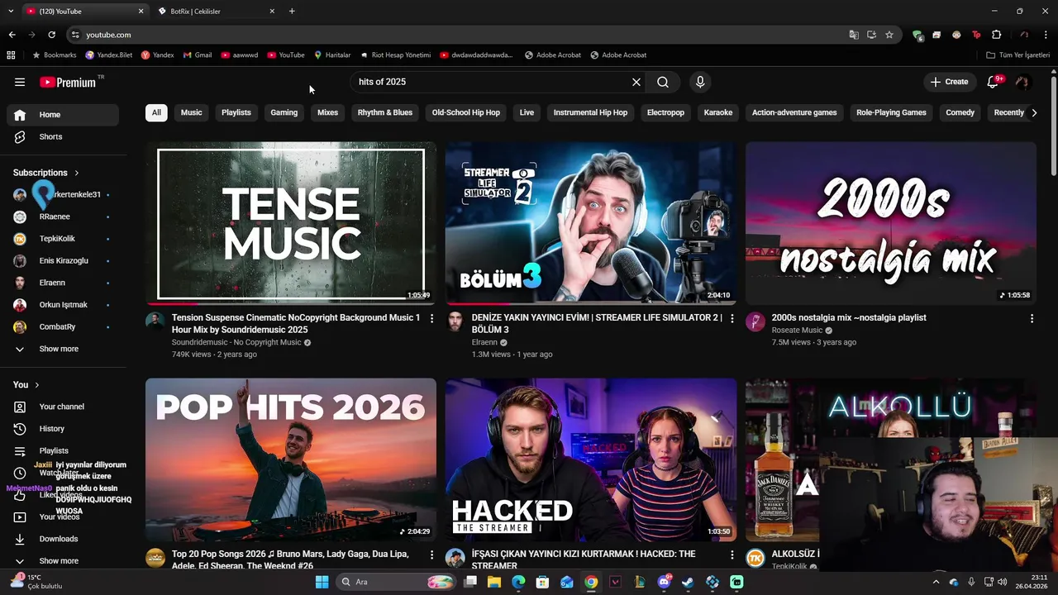Open account avatar menu
1058x595 pixels.
pyautogui.click(x=1022, y=82)
